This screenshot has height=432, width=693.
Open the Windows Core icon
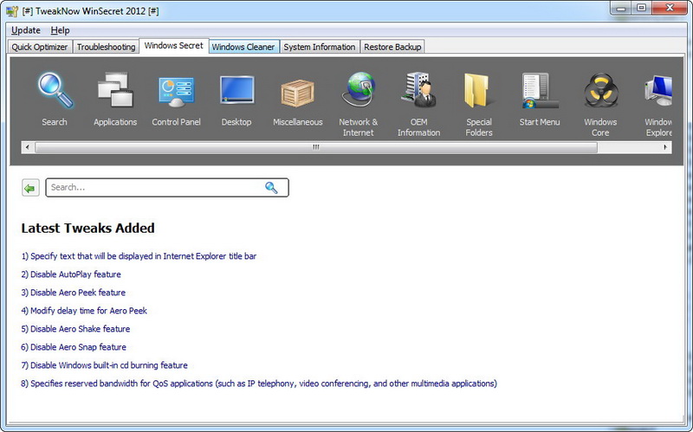pyautogui.click(x=600, y=91)
